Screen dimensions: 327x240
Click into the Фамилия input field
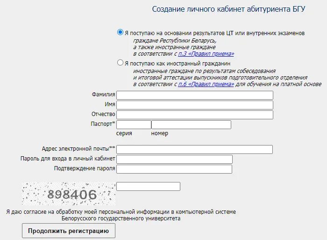(x=194, y=95)
